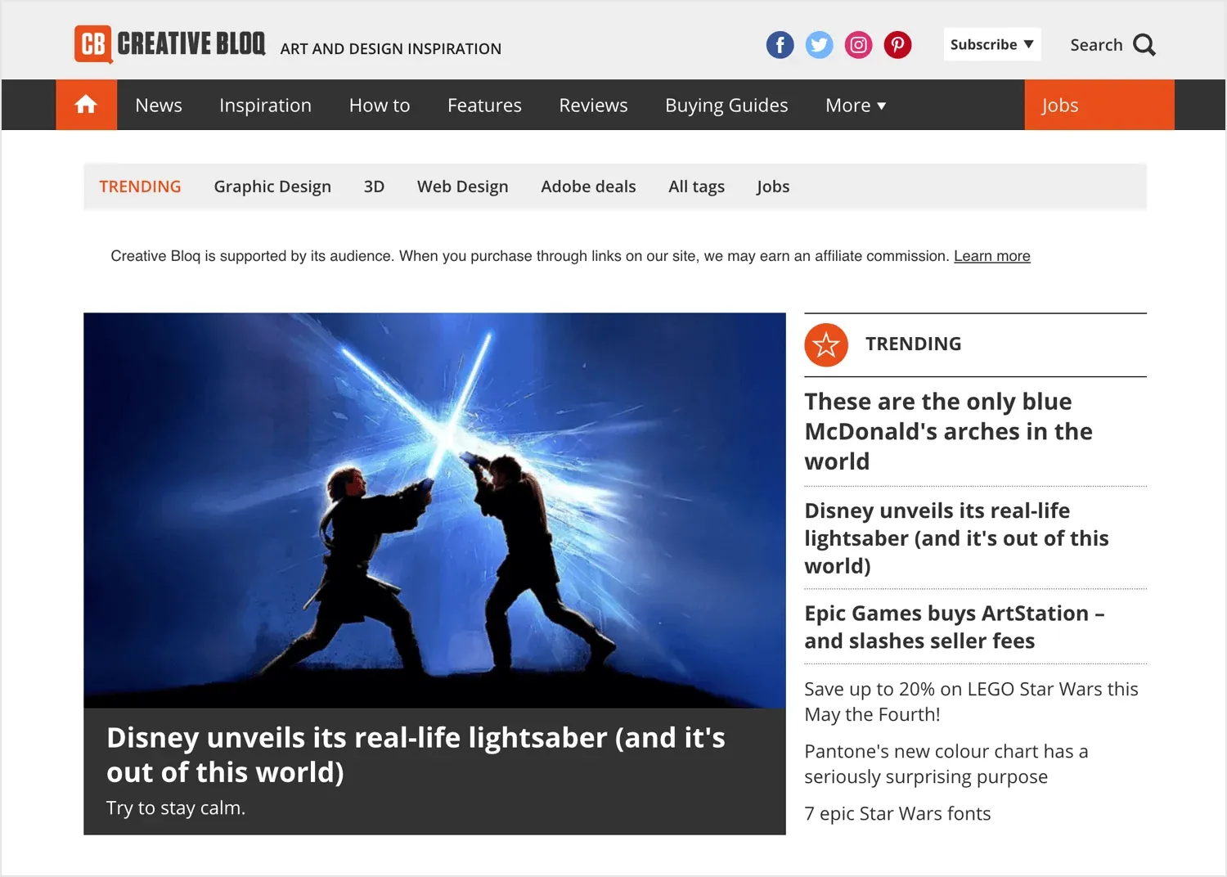This screenshot has width=1227, height=877.
Task: Open sidebar Disney real-life lightsaber article
Action: [x=956, y=538]
